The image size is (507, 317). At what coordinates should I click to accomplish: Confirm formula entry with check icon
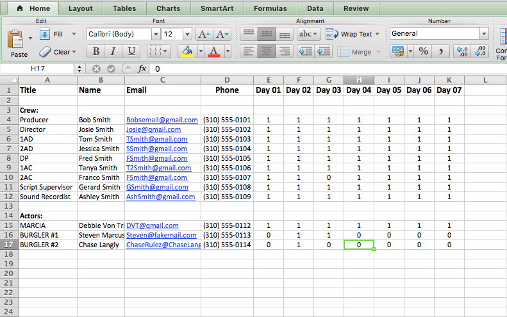coord(112,69)
